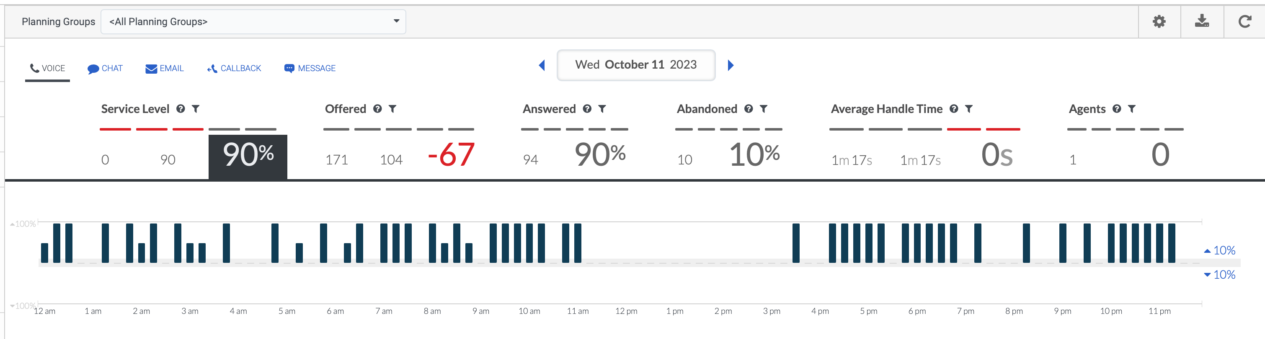
Task: Select the highlighted 90% Service Level tile
Action: pos(248,156)
